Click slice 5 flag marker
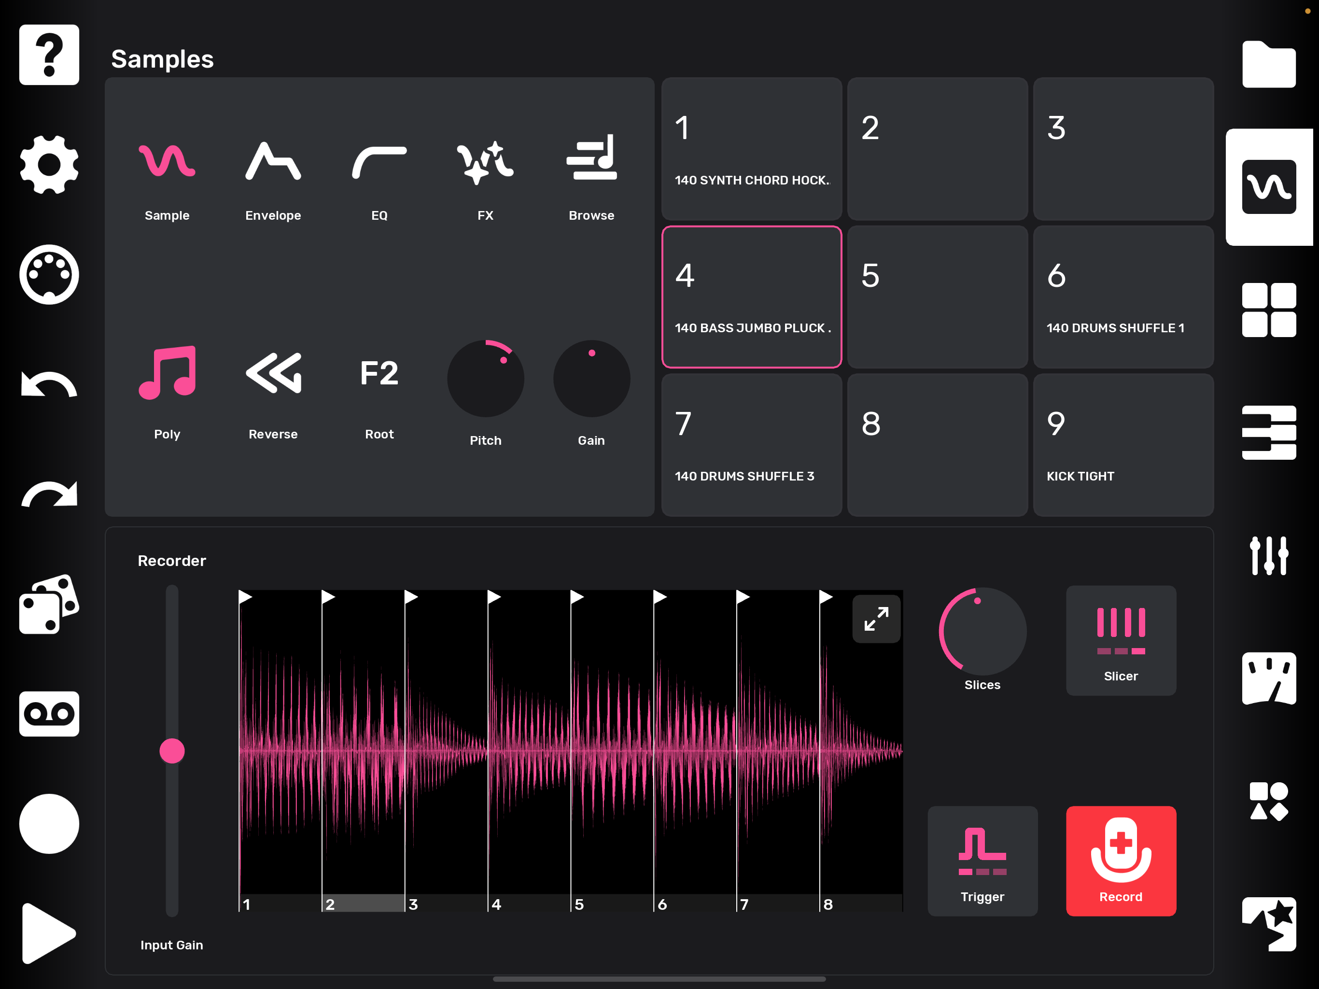The height and width of the screenshot is (989, 1319). 576,597
